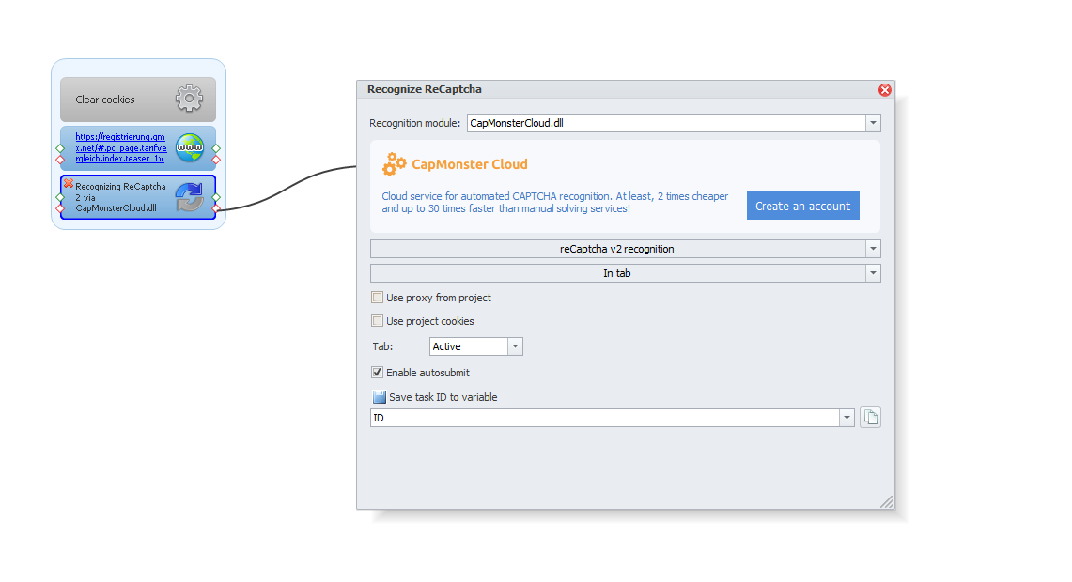Click the Create an account button
1072x582 pixels.
click(802, 206)
